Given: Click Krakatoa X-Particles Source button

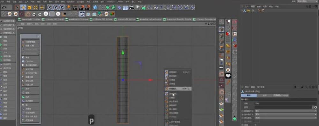Looking at the screenshot, I should tap(177, 19).
